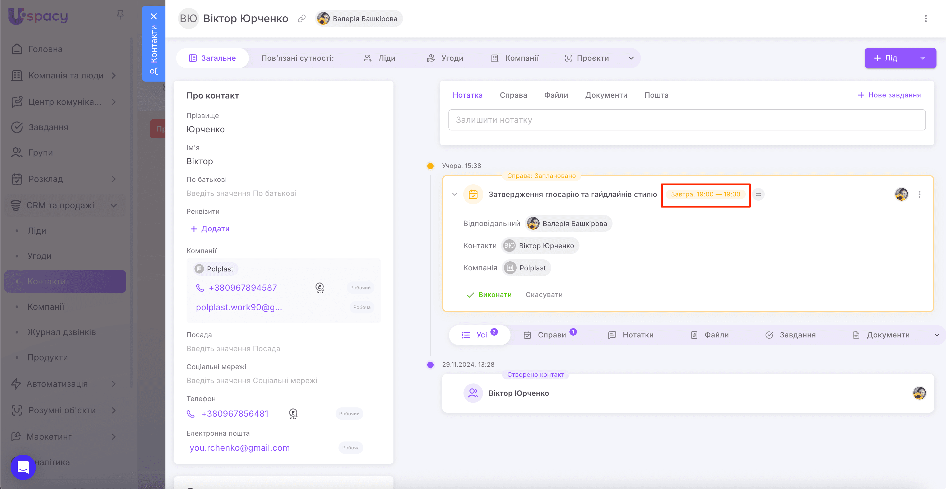Switch to the Загальне tab
Viewport: 946px width, 489px height.
212,58
